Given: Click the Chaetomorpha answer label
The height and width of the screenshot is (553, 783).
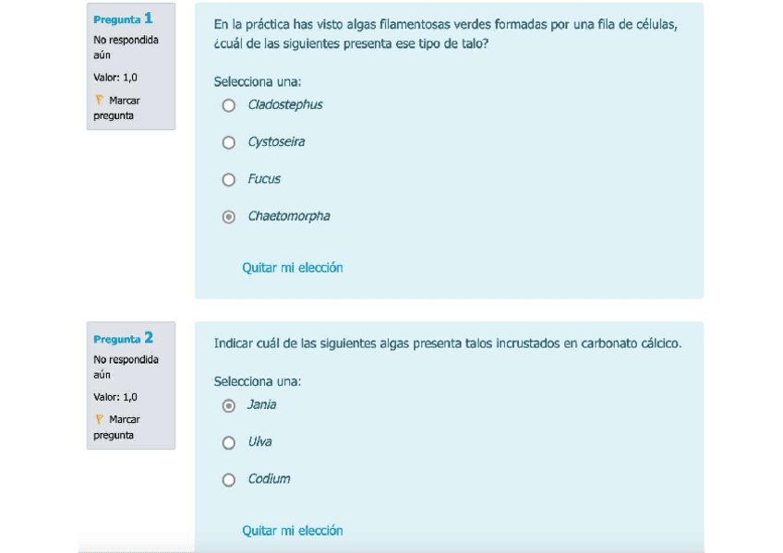Looking at the screenshot, I should tap(288, 217).
